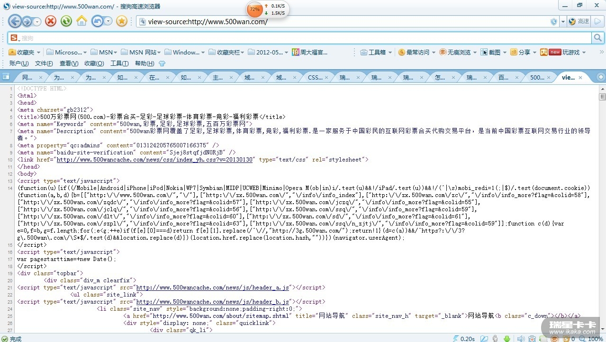Expand the 分享 share dropdown
606x342 pixels.
point(534,53)
